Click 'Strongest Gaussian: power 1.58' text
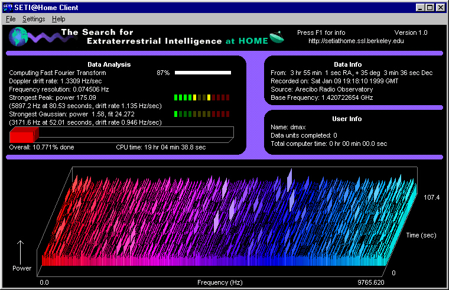449x290 pixels. [x=71, y=114]
